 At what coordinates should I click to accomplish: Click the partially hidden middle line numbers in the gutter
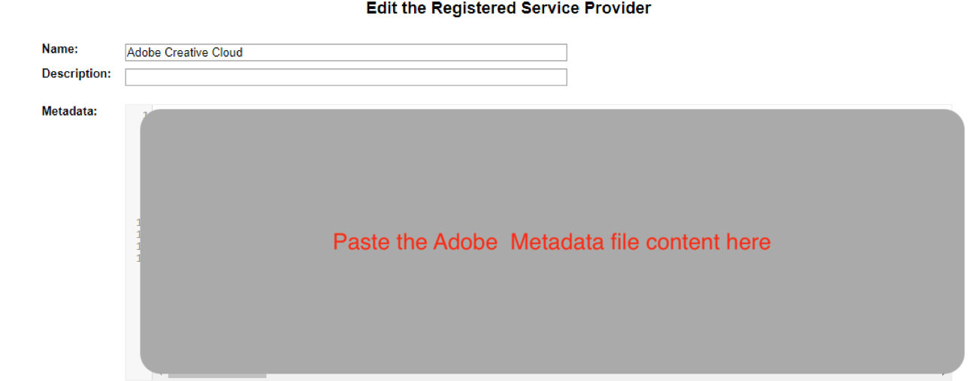(139, 240)
